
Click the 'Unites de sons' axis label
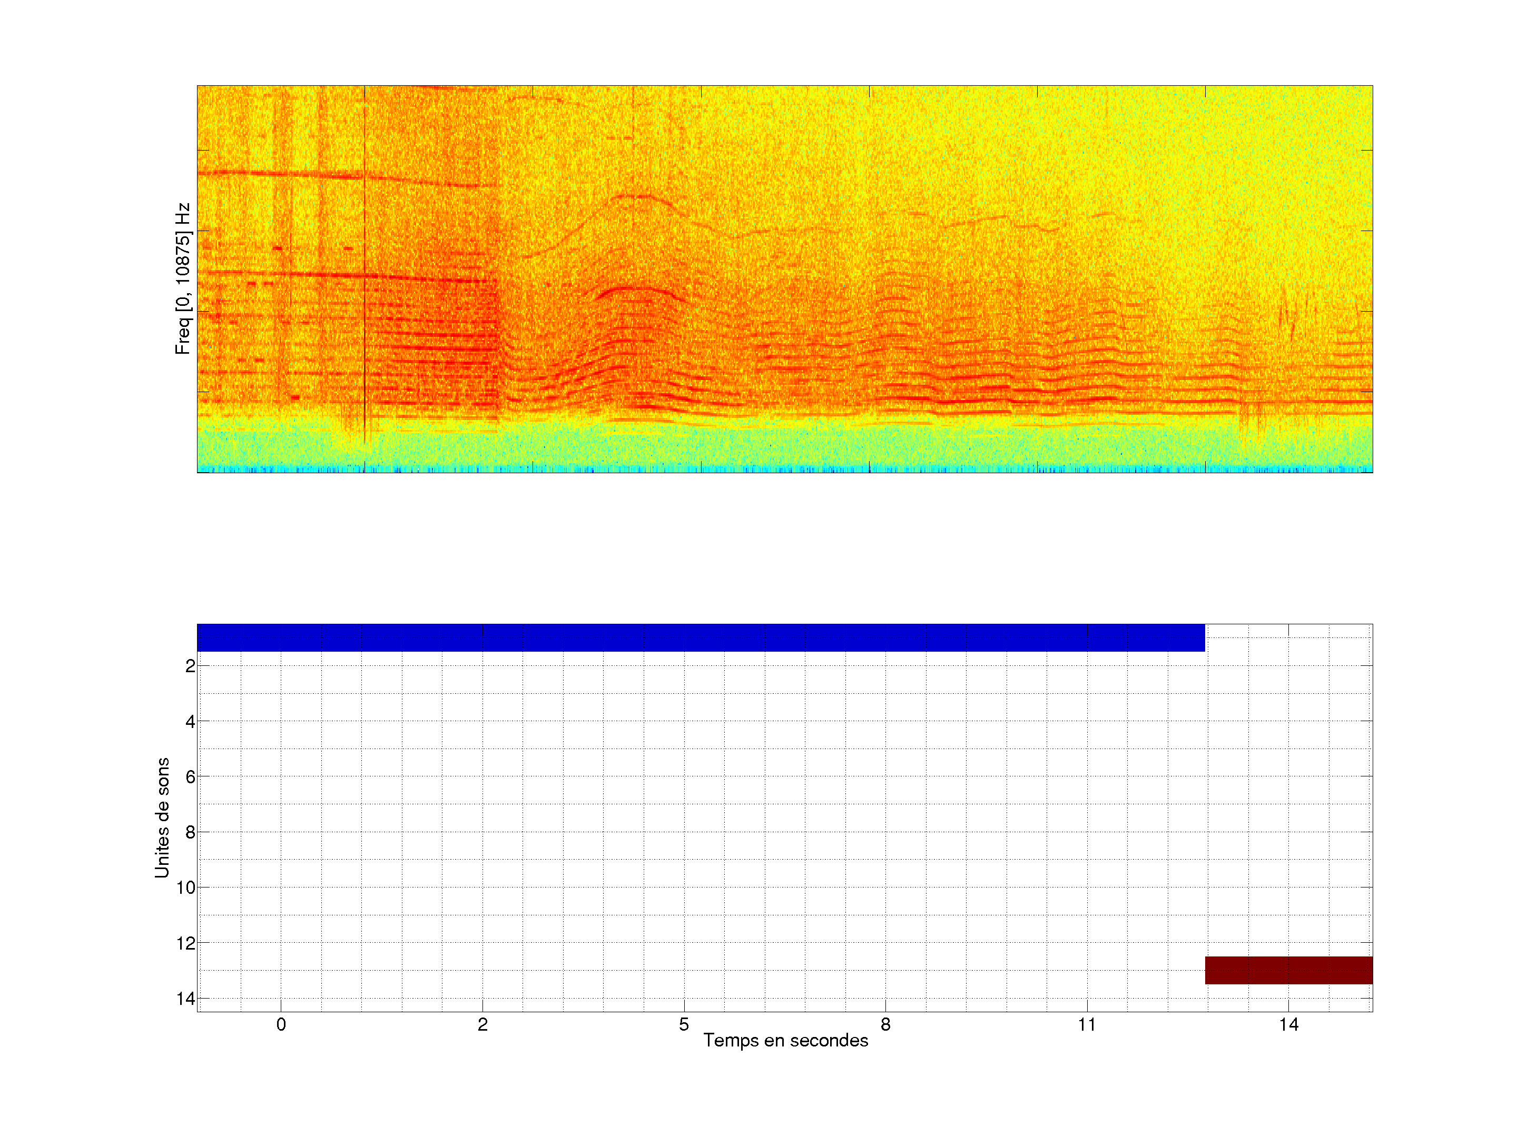point(163,817)
